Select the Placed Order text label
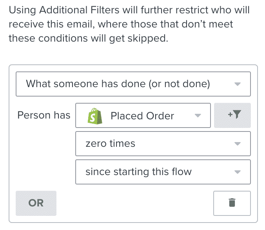265x230 pixels. click(x=142, y=116)
